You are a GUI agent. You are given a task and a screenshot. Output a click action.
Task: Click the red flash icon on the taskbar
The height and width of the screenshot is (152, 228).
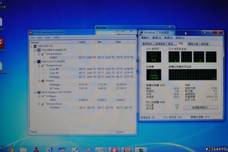pos(114,150)
